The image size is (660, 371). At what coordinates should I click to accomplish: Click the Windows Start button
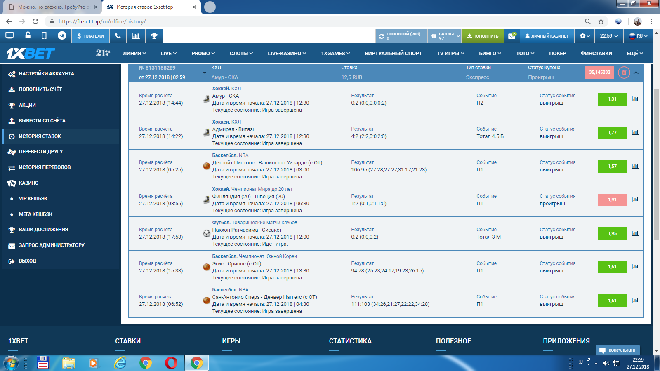[11, 363]
